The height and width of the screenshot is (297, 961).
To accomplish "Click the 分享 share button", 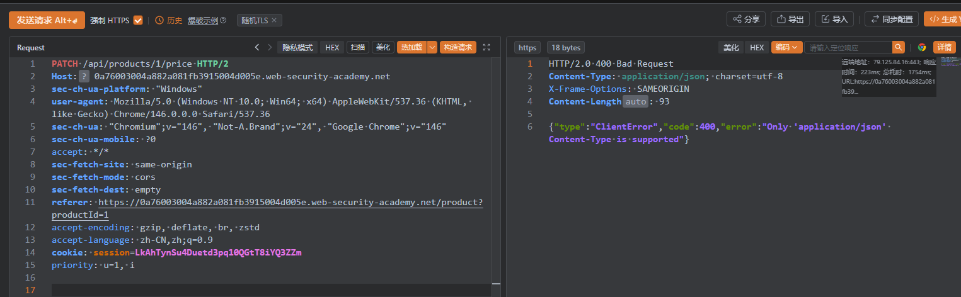I will [745, 20].
